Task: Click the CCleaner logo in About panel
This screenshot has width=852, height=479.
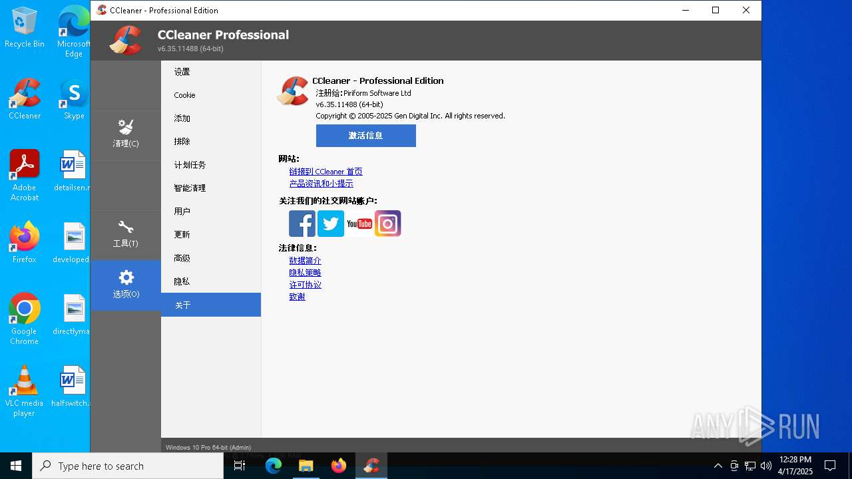Action: tap(293, 91)
